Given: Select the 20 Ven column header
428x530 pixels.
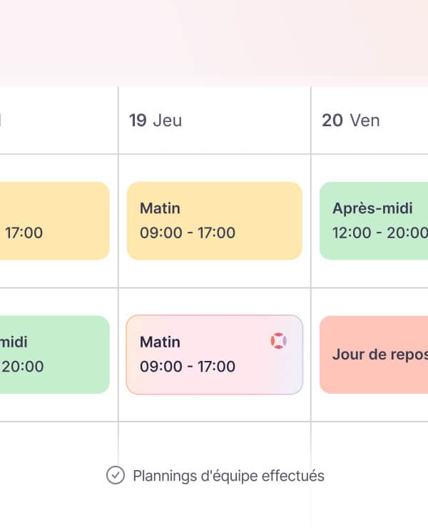Looking at the screenshot, I should [350, 120].
